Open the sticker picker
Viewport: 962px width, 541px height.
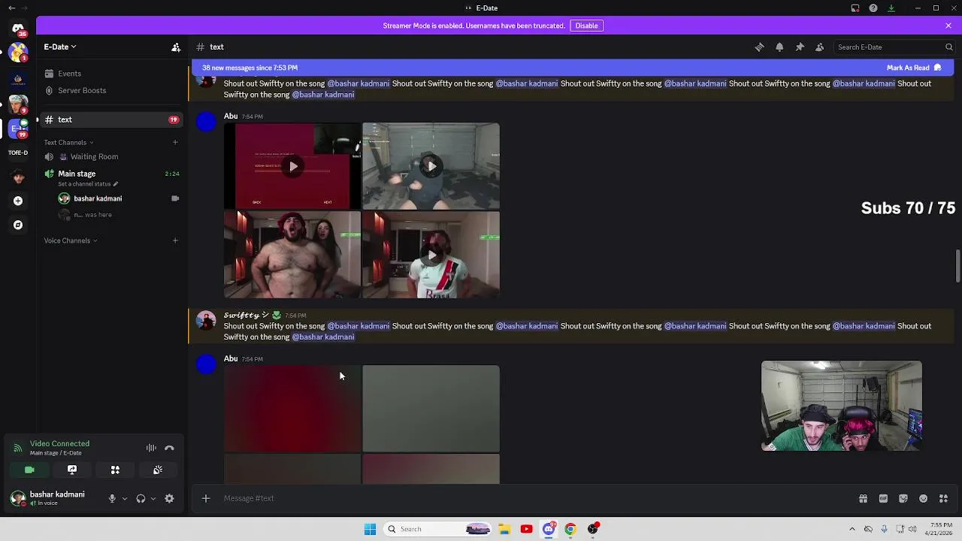pyautogui.click(x=903, y=498)
